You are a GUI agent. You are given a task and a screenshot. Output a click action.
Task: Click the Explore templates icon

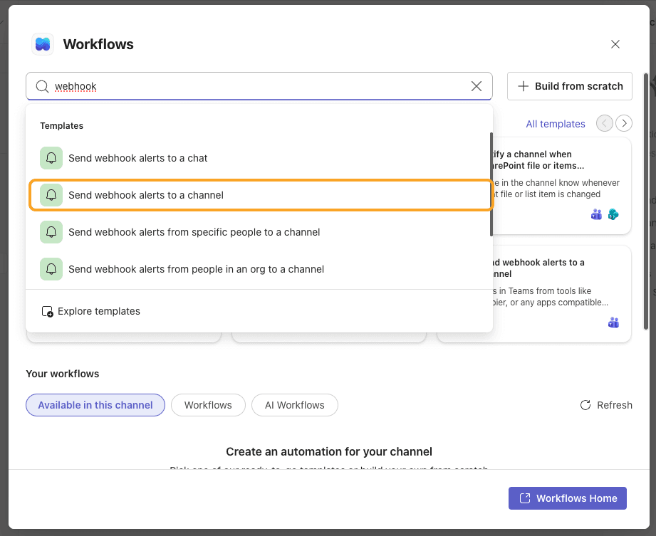[x=47, y=312]
